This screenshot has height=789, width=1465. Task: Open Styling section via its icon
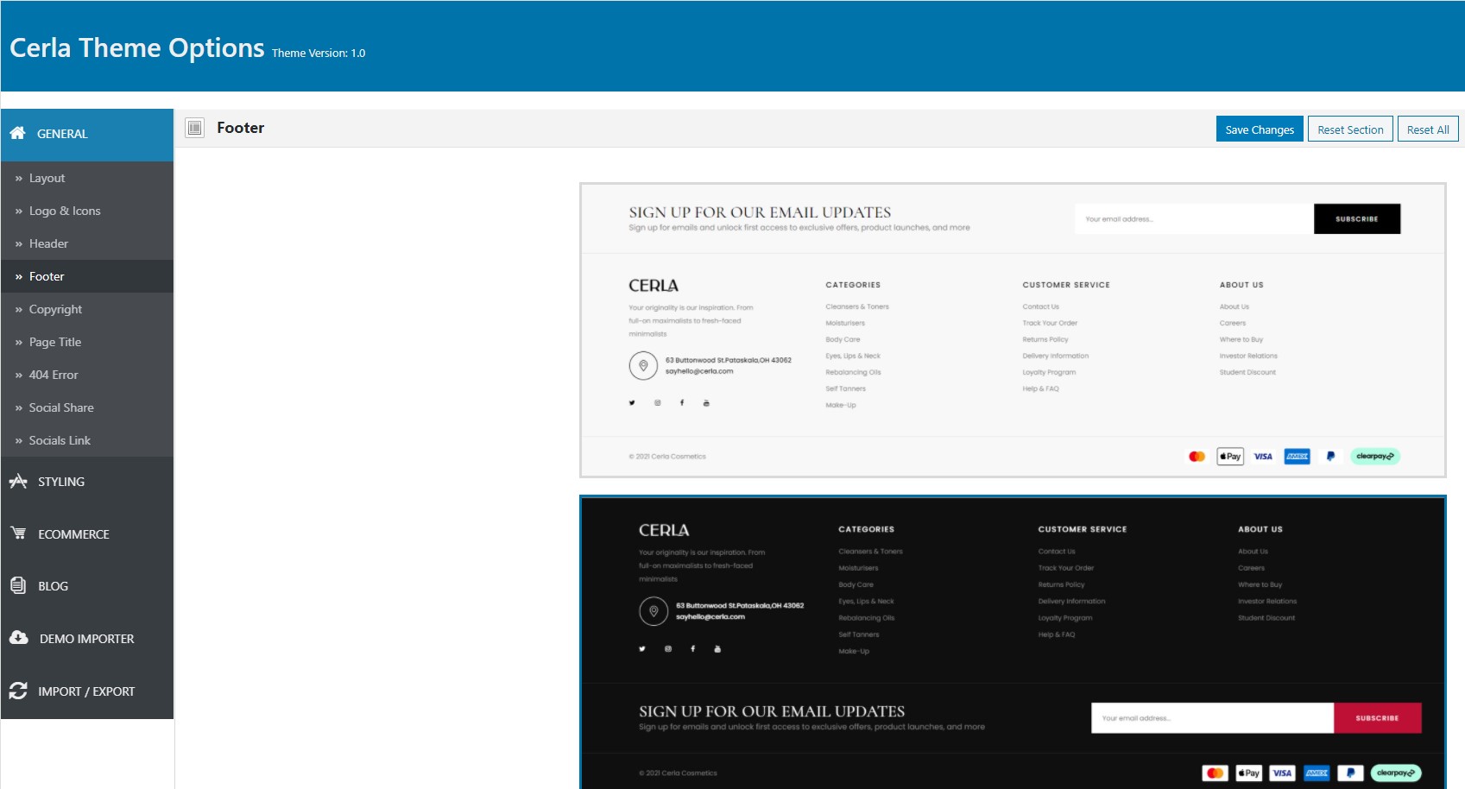(x=18, y=481)
